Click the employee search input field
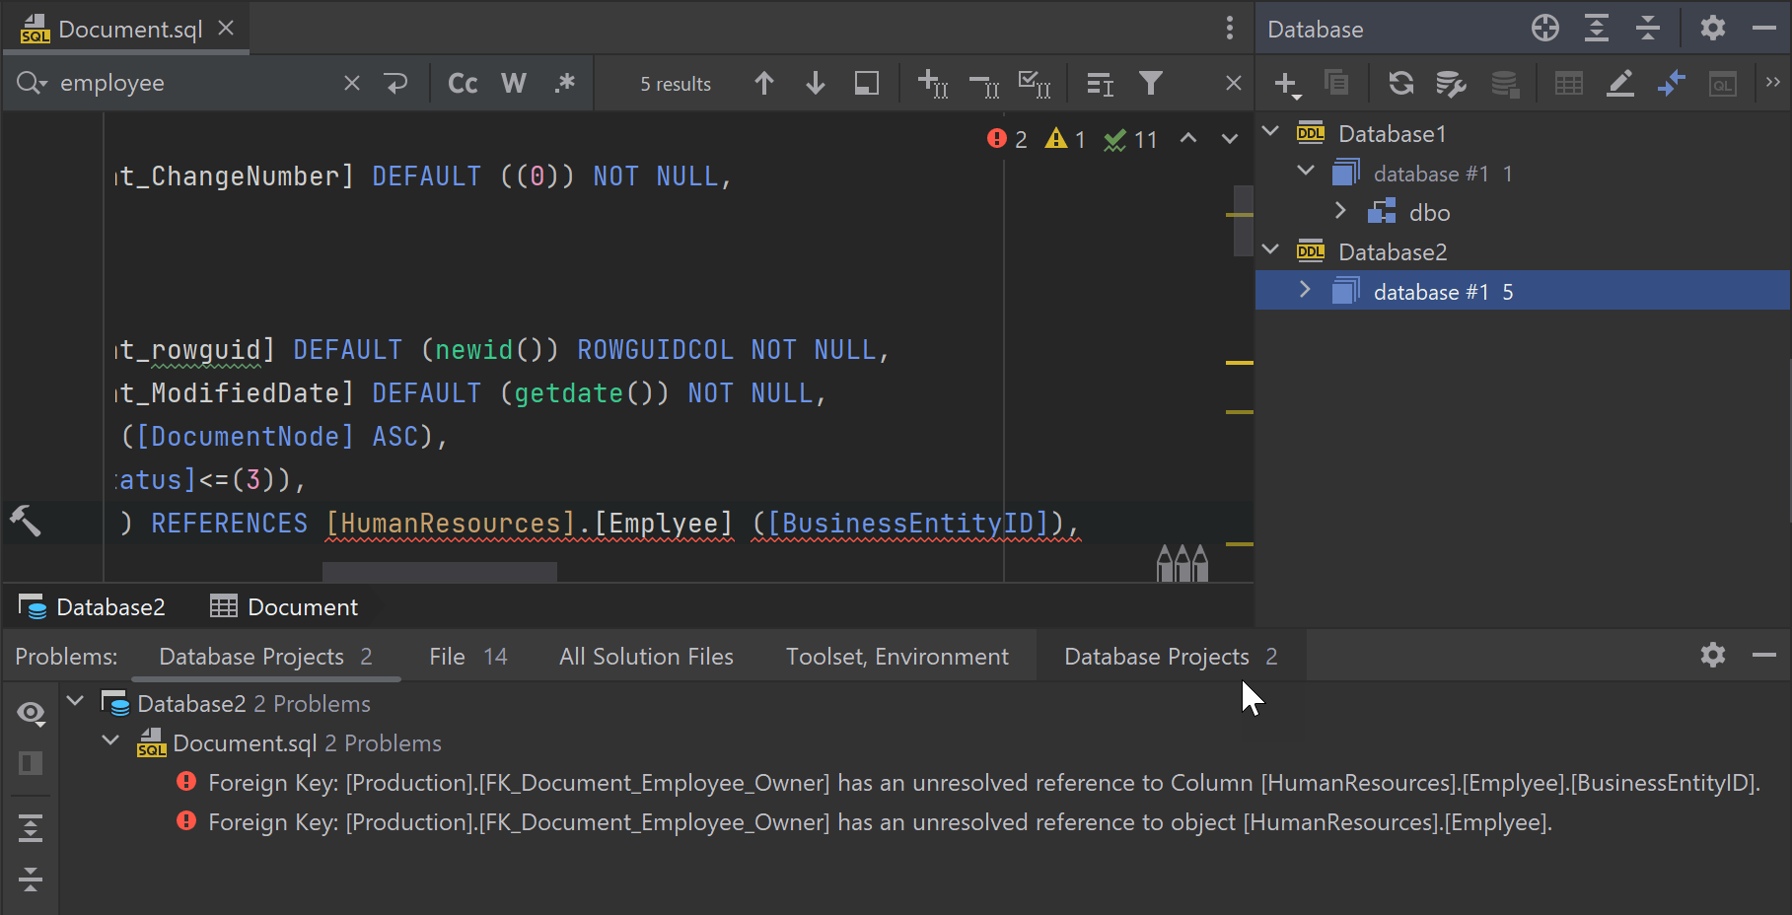The width and height of the screenshot is (1792, 915). [x=197, y=84]
